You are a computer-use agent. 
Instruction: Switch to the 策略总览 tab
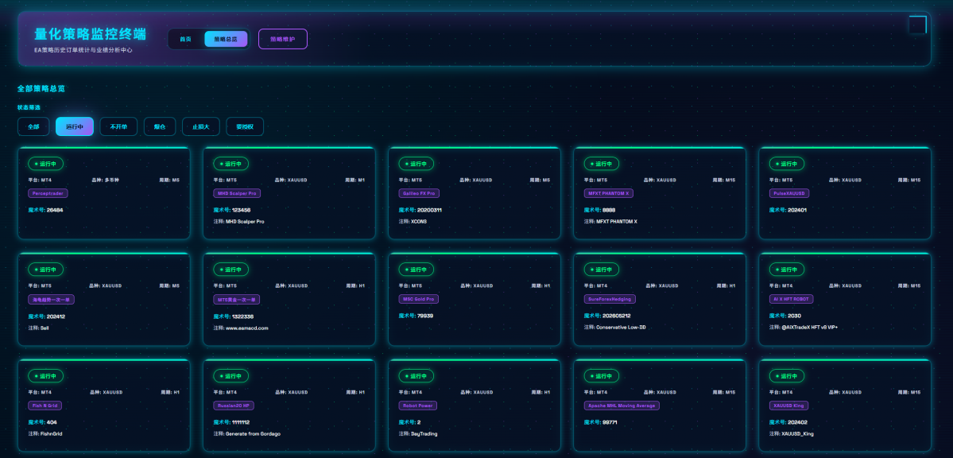[x=226, y=39]
